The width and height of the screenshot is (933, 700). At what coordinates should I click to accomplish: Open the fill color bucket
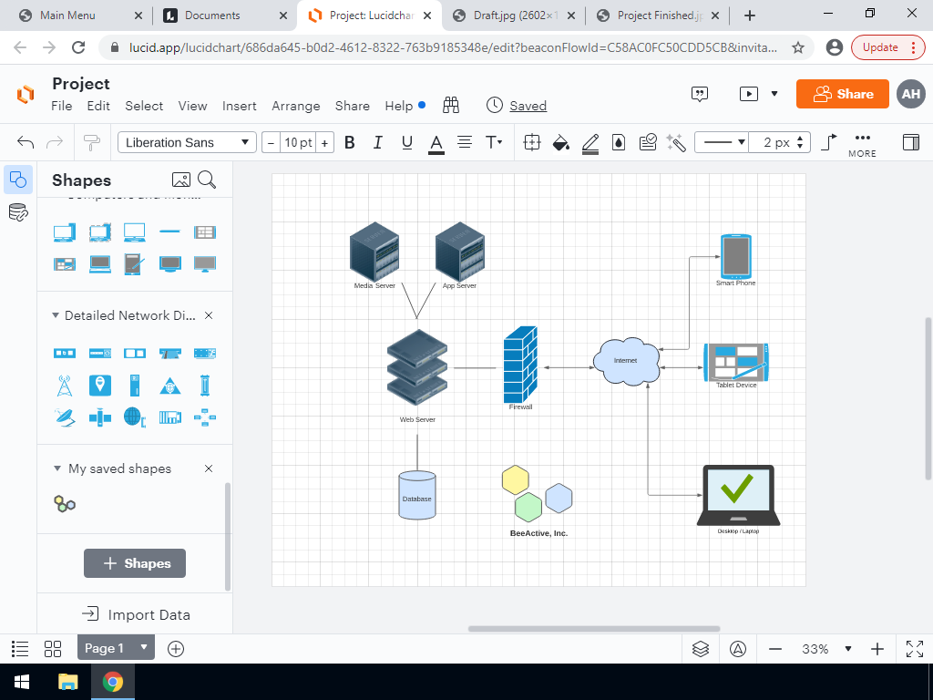click(561, 143)
